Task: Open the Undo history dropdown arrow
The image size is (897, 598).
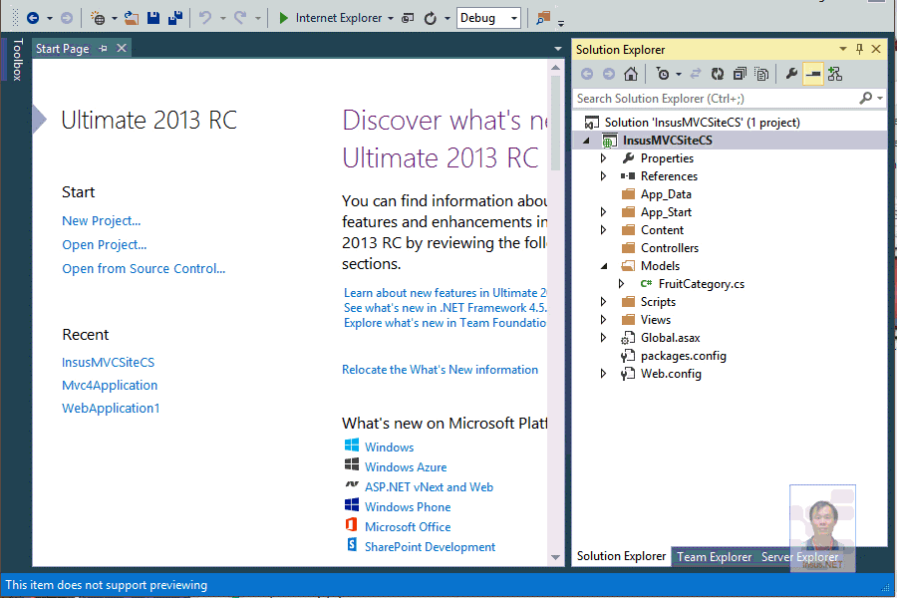Action: [x=223, y=18]
